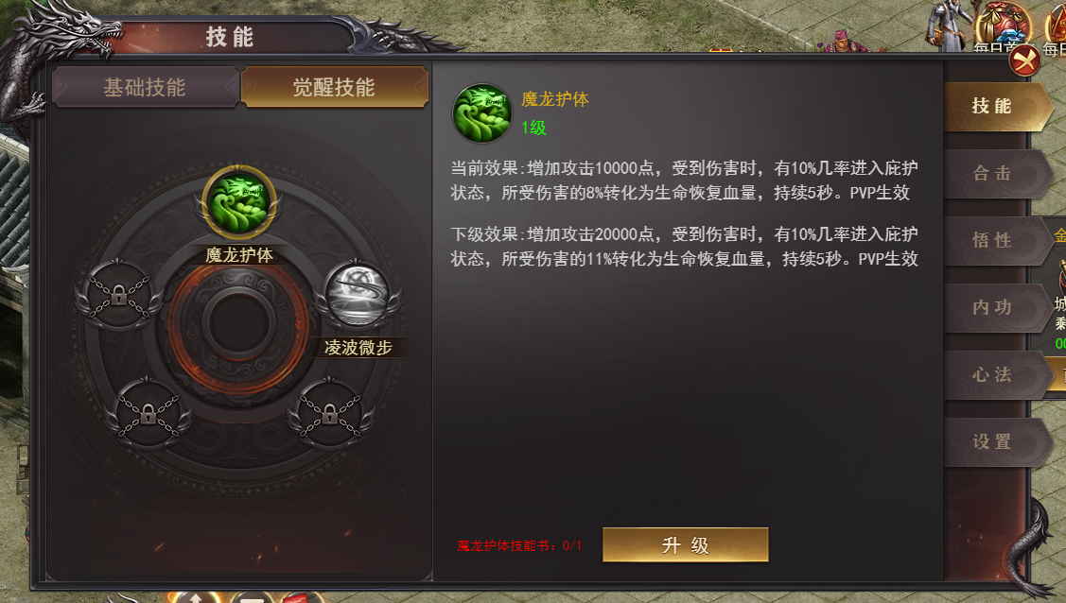This screenshot has height=603, width=1066.
Task: Switch to the 基础技能 tab
Action: click(x=144, y=87)
